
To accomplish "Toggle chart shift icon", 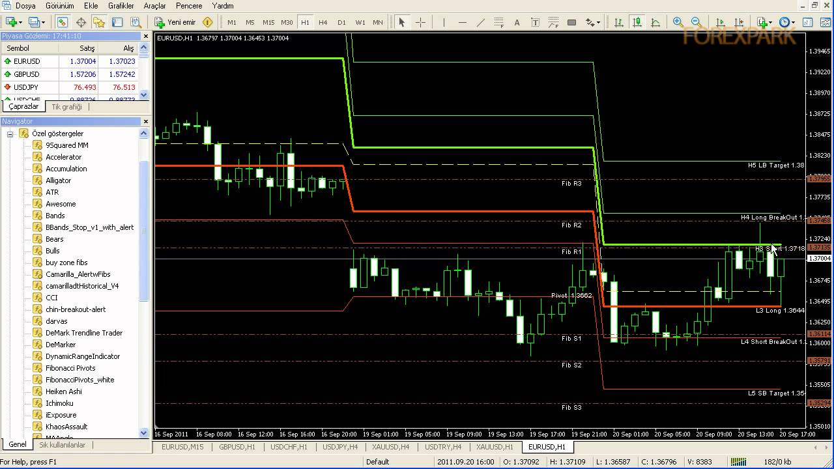I will click(x=738, y=22).
